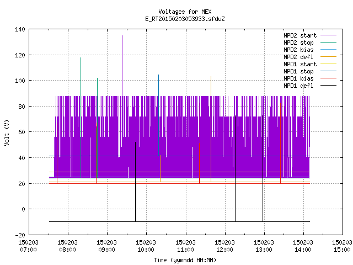Click the dark blue NPD1 stop legend line
Screen dimensions: 353x265
tap(328, 71)
